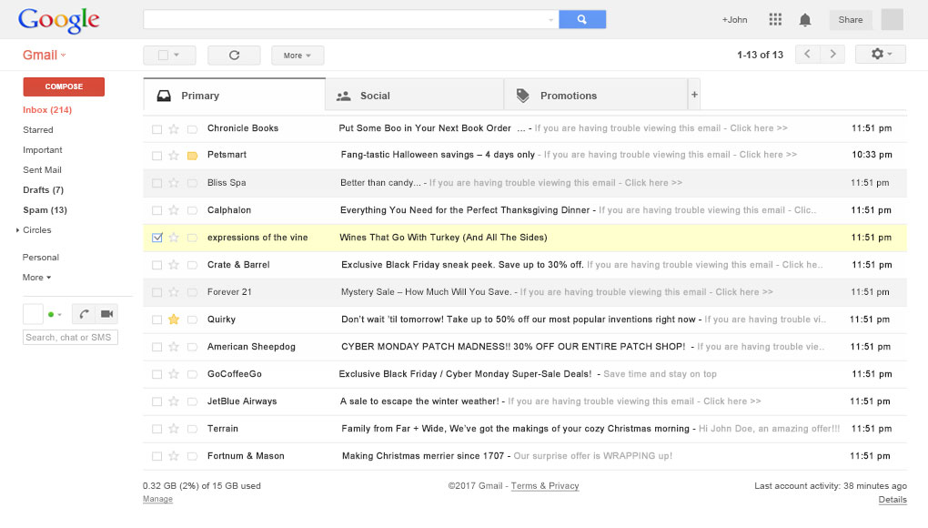The image size is (928, 528).
Task: Open the select-all dropdown arrow
Action: tap(177, 55)
